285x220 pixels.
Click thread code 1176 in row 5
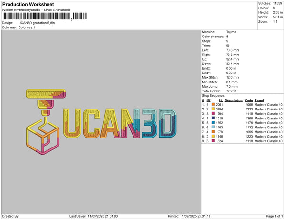249,123
